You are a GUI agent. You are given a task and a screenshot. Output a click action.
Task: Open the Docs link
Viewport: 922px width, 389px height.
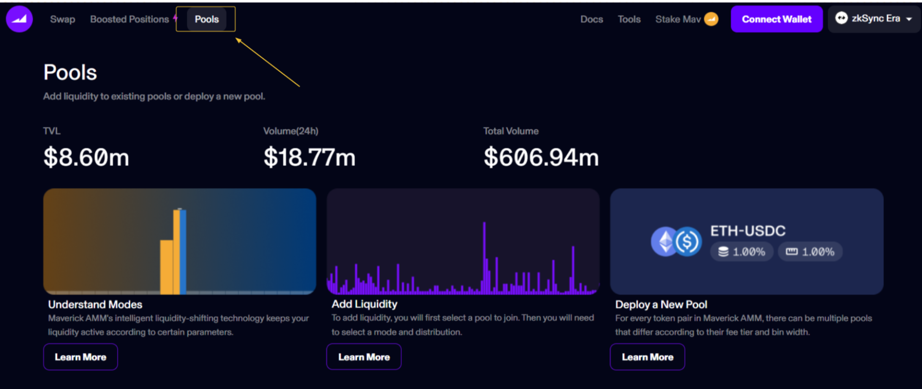tap(592, 19)
